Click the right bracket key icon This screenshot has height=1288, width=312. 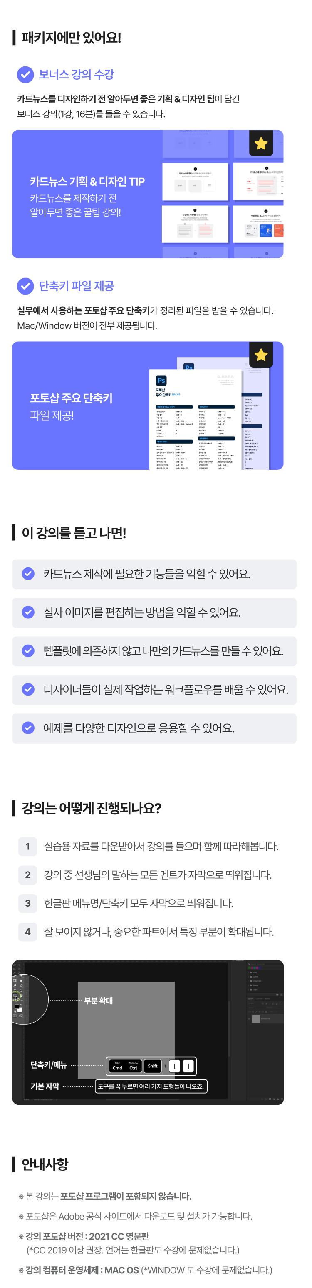click(x=188, y=1066)
